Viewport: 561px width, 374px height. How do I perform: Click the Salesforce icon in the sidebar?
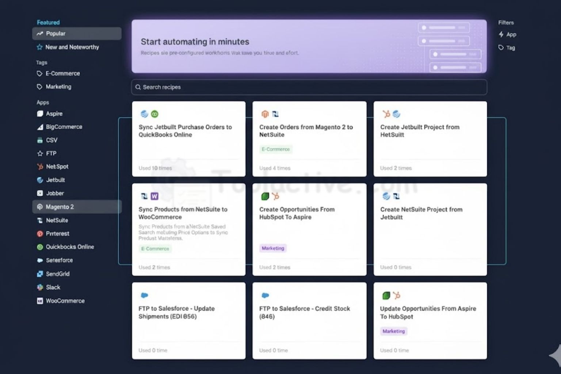[40, 260]
